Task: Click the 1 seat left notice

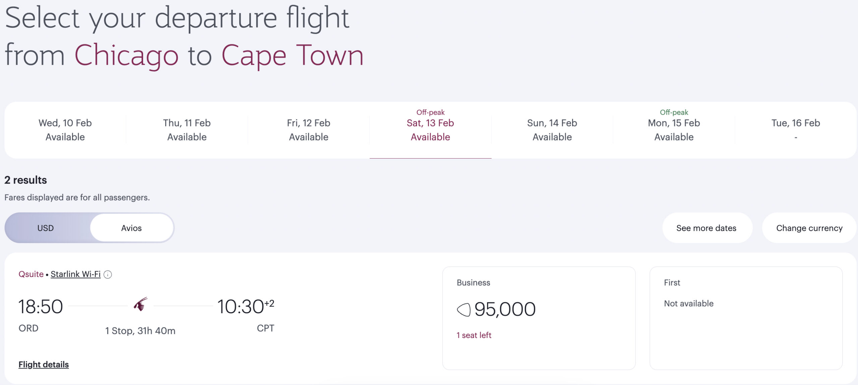Action: (474, 335)
